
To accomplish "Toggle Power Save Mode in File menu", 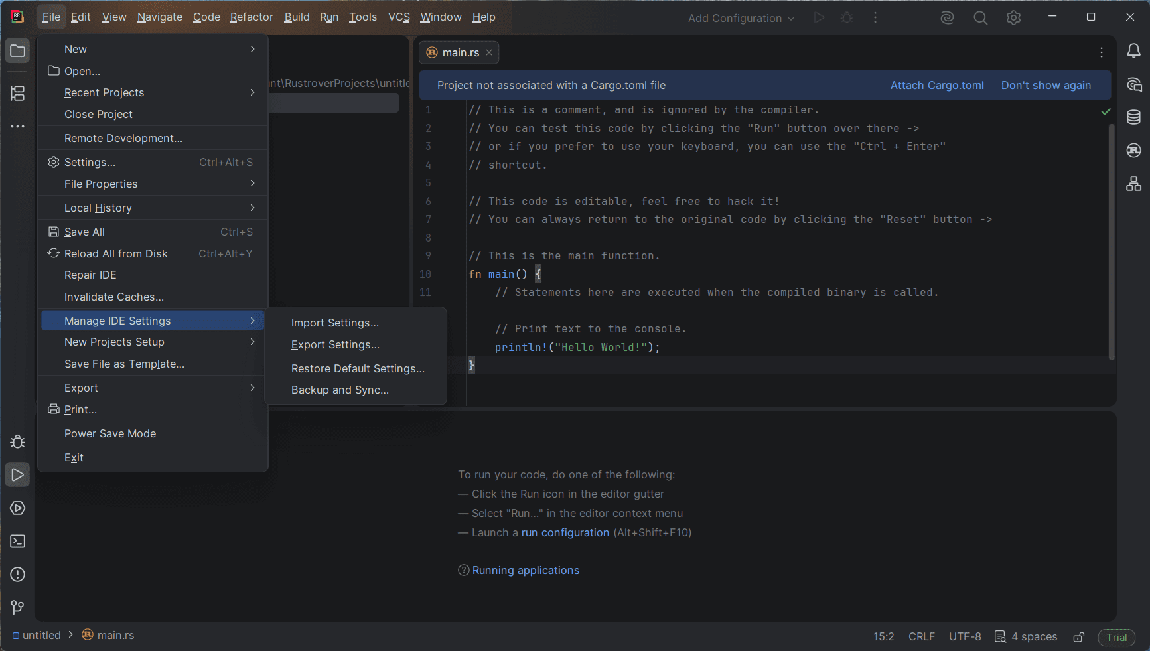I will (x=110, y=433).
